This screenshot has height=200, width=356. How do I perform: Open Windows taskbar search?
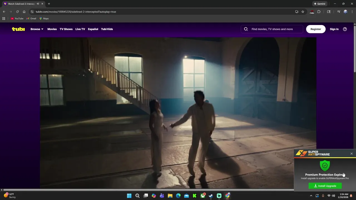tap(137, 196)
